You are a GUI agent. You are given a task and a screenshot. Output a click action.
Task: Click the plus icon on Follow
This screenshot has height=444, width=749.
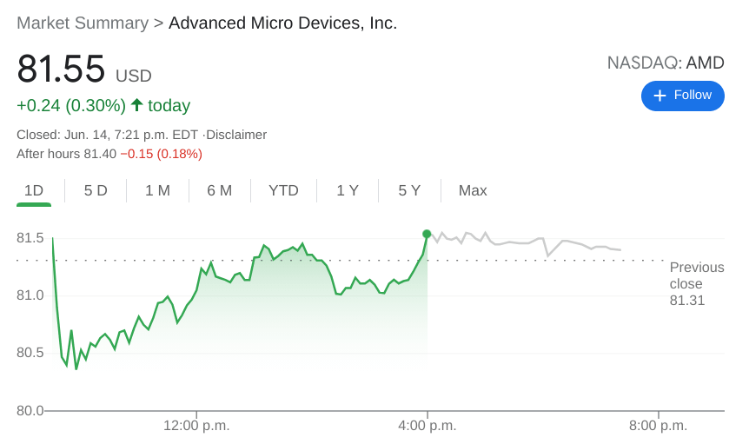tap(660, 96)
